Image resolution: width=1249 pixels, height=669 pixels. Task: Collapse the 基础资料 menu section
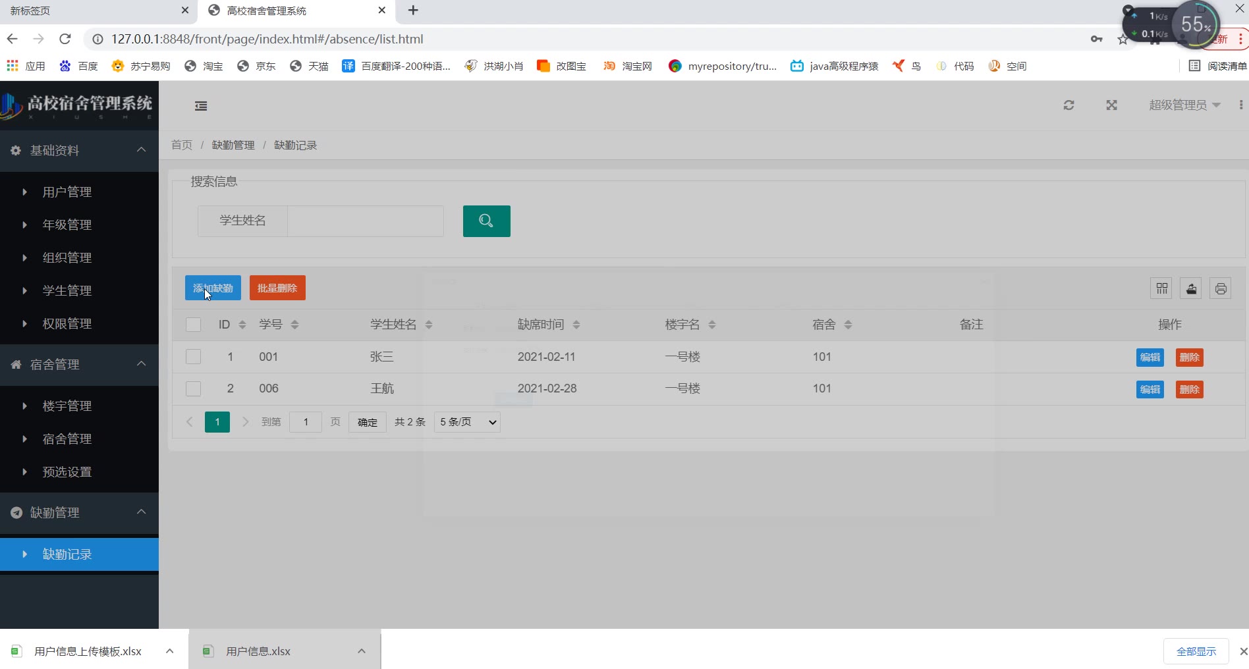pyautogui.click(x=79, y=151)
